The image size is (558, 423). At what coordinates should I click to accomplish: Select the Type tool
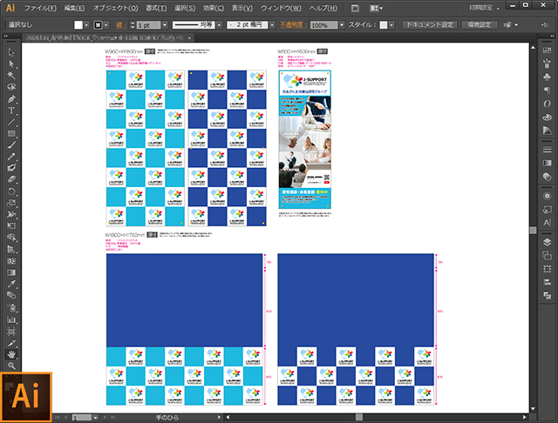11,111
